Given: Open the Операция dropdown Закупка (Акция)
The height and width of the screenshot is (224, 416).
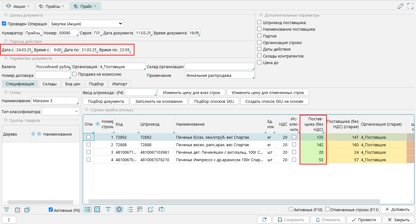Looking at the screenshot, I should click(x=86, y=24).
